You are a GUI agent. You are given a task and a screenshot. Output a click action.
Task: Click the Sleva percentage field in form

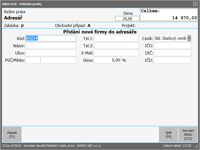tap(107, 60)
